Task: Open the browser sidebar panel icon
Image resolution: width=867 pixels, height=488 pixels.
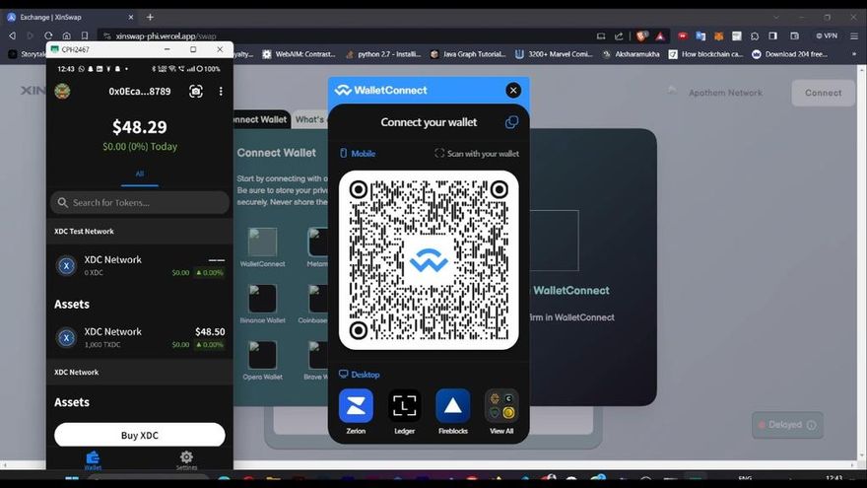Action: 773,35
